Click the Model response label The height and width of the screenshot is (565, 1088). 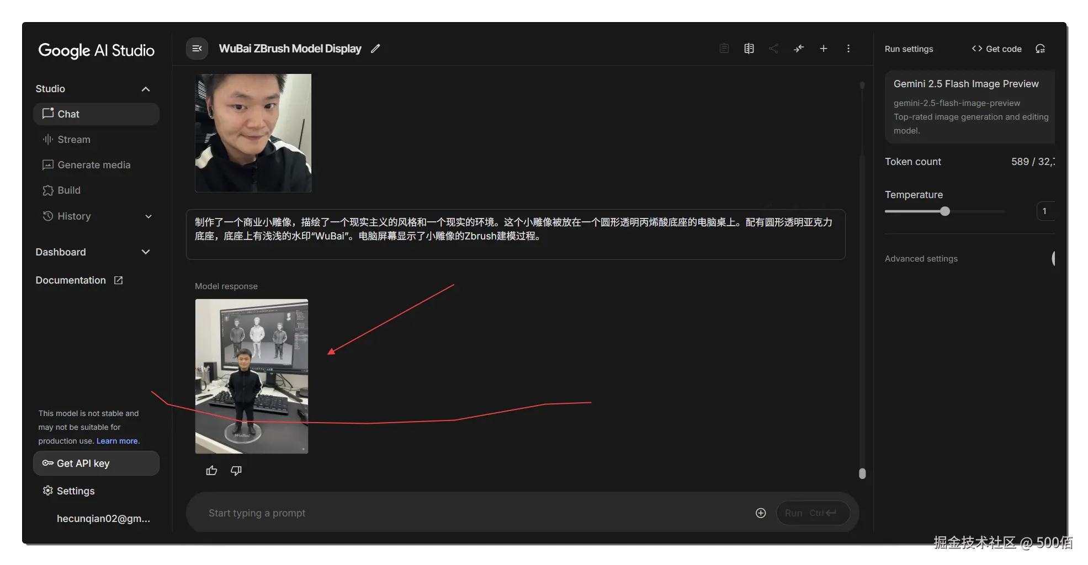[x=226, y=286]
